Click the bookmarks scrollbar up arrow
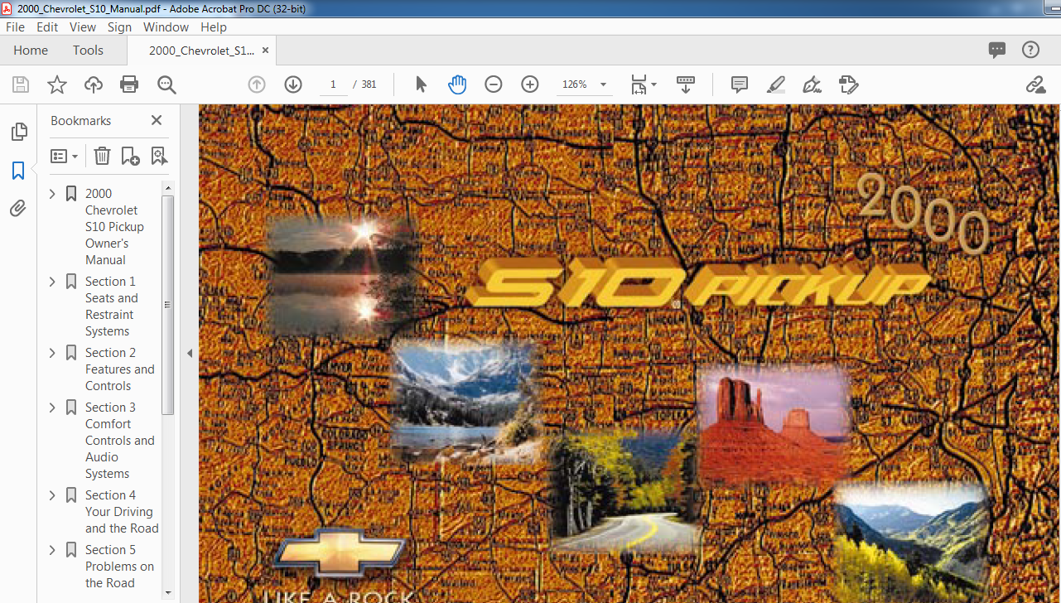The image size is (1061, 603). (168, 187)
